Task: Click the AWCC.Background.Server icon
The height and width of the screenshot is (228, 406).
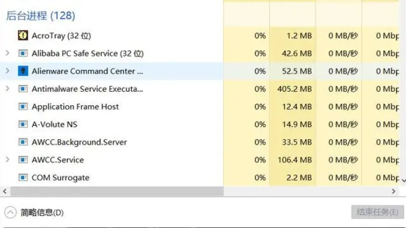Action: click(x=23, y=142)
